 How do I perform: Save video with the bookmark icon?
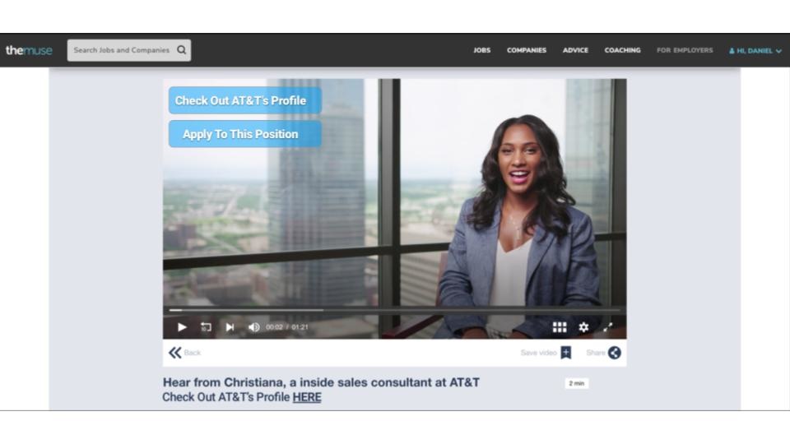(566, 353)
